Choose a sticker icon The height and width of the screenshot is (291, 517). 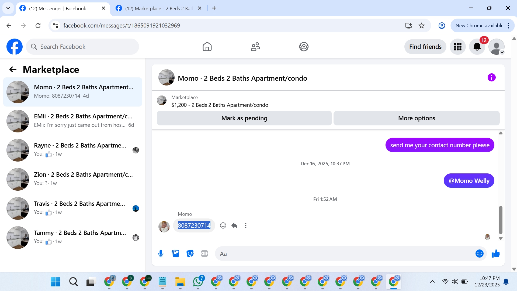(x=190, y=254)
